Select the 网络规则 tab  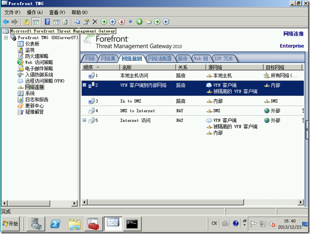(x=132, y=58)
